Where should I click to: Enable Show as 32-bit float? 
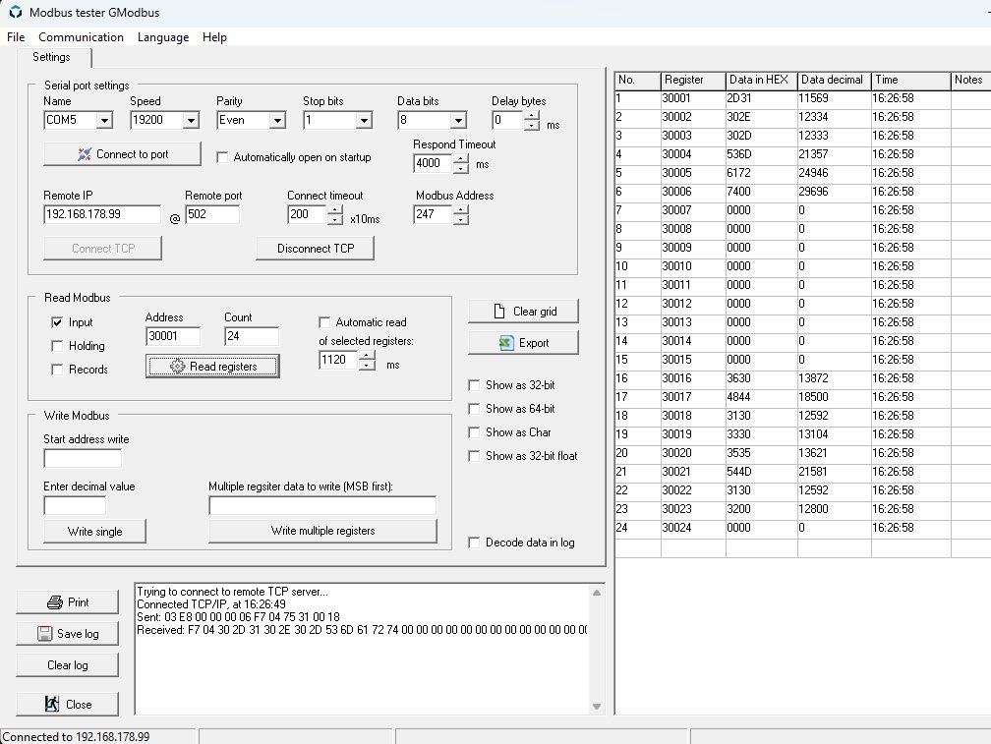pyautogui.click(x=476, y=456)
